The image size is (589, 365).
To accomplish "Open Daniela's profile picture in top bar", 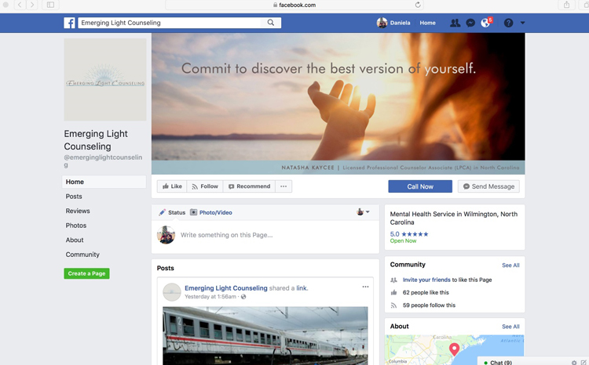I will pos(382,23).
